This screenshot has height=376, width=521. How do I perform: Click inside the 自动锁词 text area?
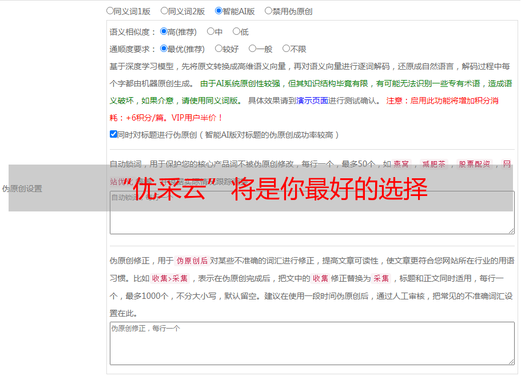(312, 213)
